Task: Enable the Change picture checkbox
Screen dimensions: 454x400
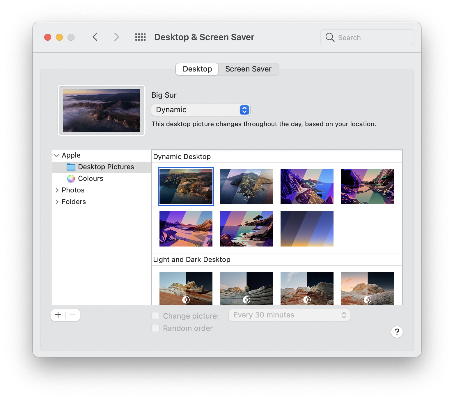Action: point(155,316)
